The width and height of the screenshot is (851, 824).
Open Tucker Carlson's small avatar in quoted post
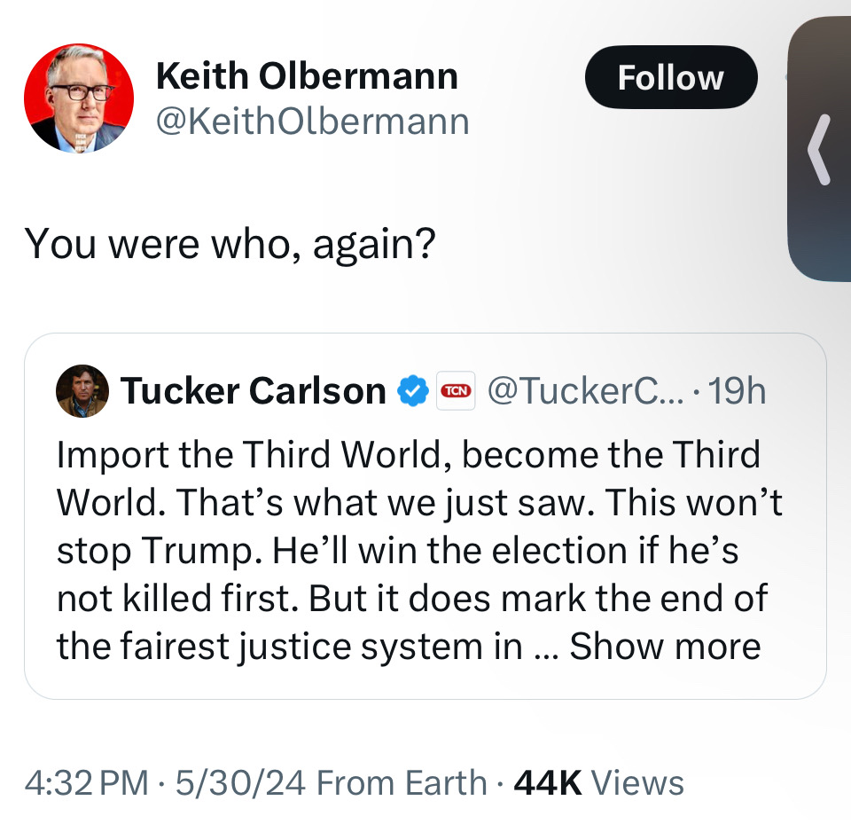(82, 391)
